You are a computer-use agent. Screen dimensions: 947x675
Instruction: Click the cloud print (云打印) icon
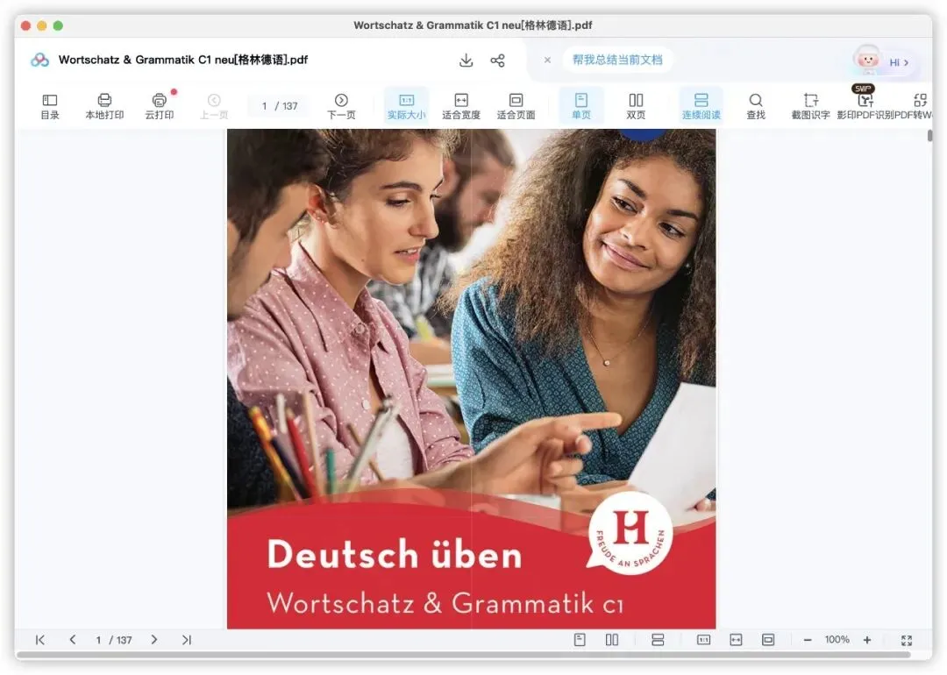coord(160,106)
